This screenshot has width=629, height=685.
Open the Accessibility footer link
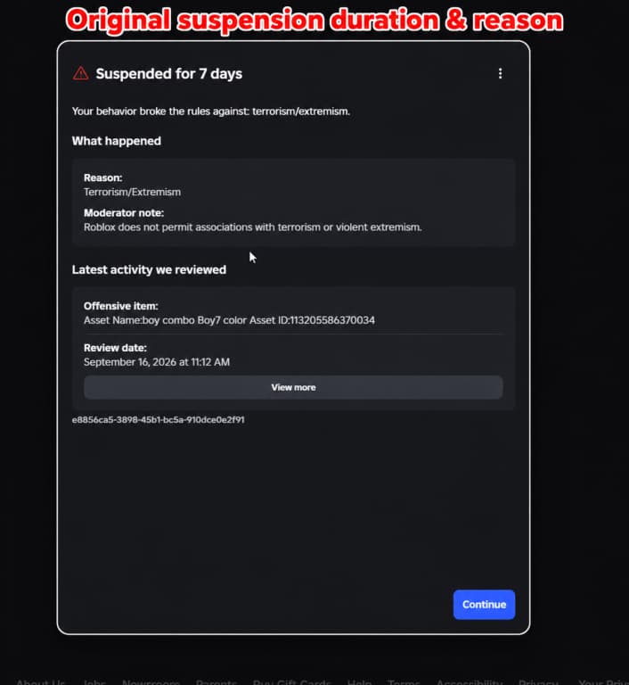pyautogui.click(x=470, y=681)
